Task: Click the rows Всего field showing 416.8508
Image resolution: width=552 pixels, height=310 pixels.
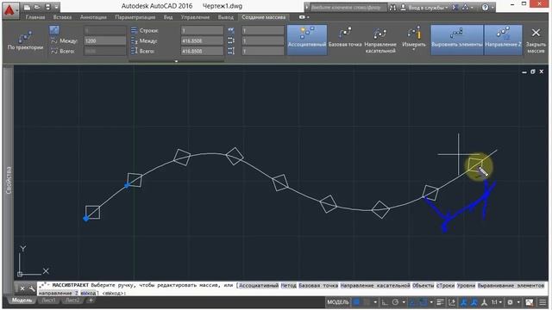Action: point(202,51)
